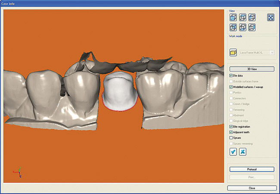Disable the Bite registration checkbox
This screenshot has height=194, width=280.
tap(231, 127)
